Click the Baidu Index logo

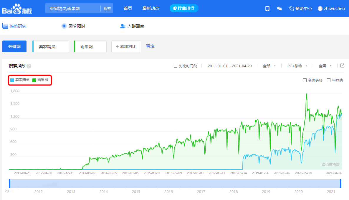point(17,9)
